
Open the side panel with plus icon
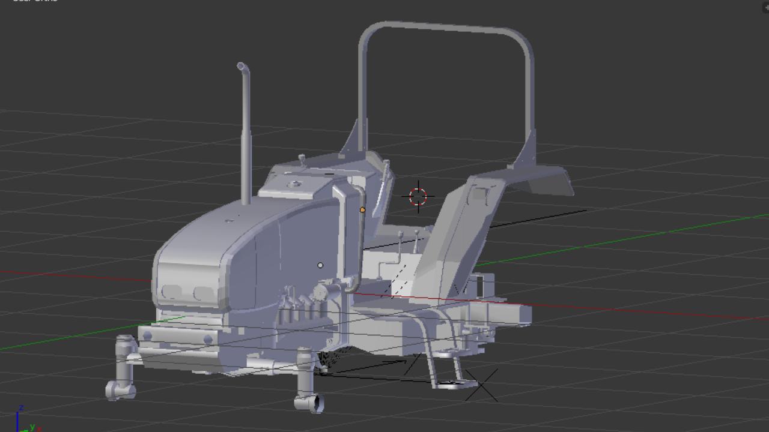(765, 6)
